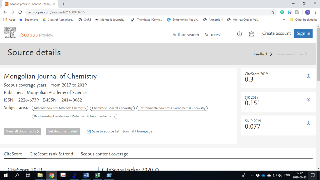Click the SNIP 2019 info icon

tap(308, 123)
